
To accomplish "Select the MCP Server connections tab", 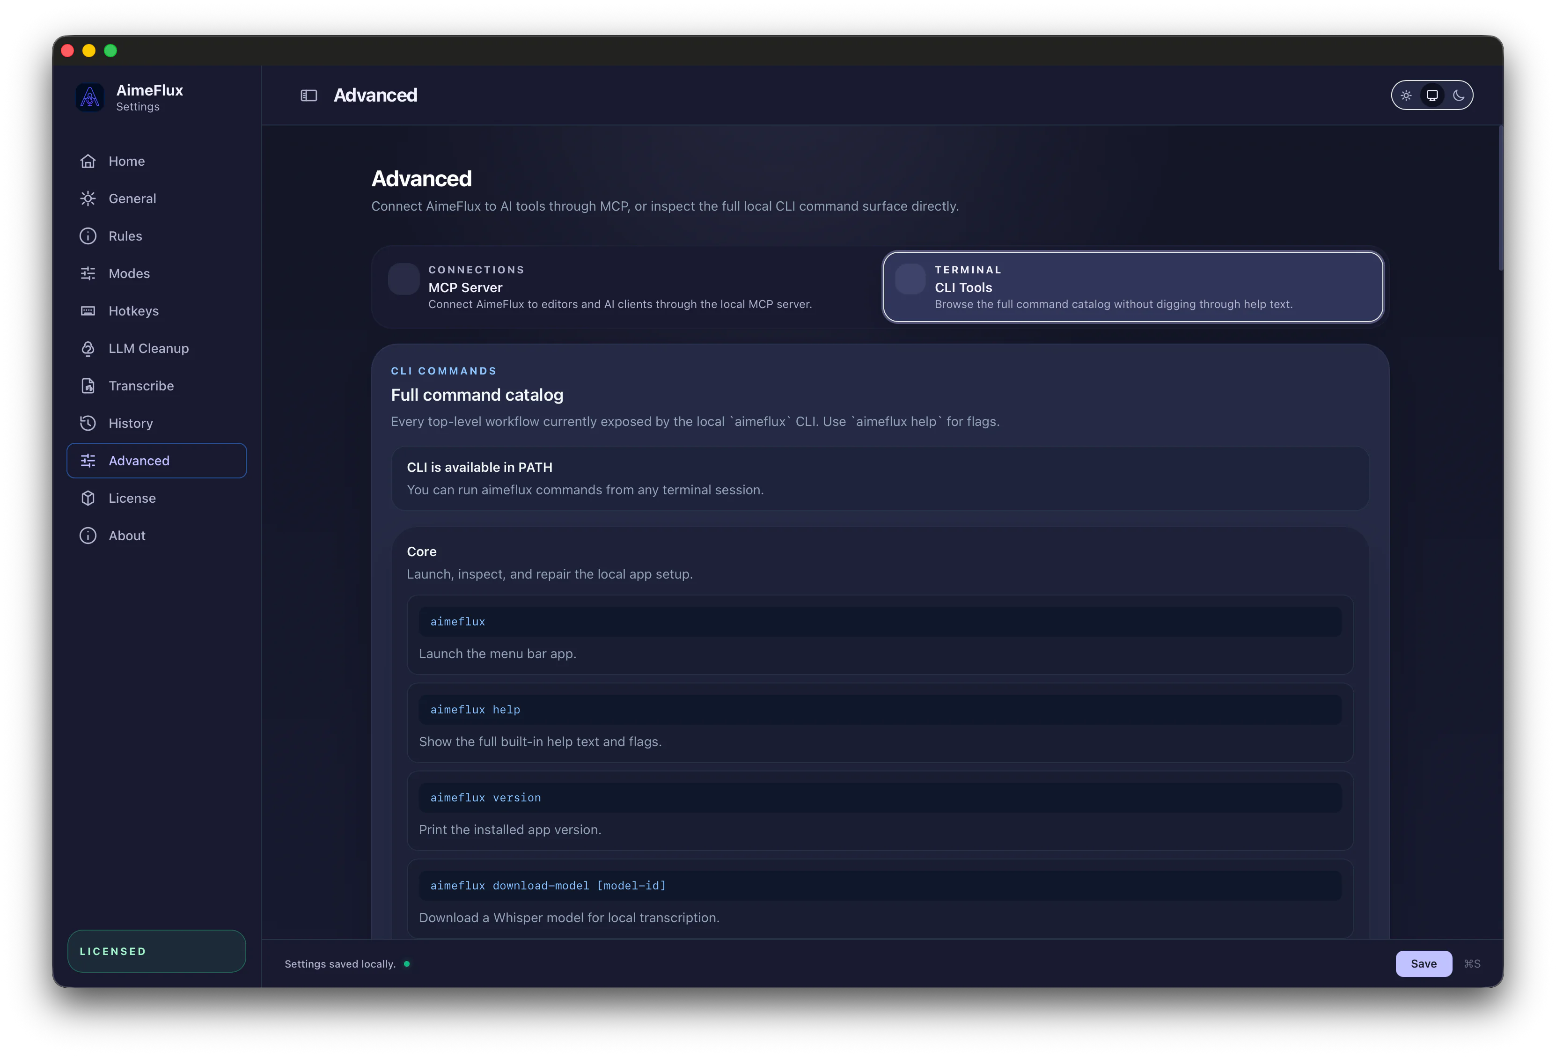I will point(627,287).
